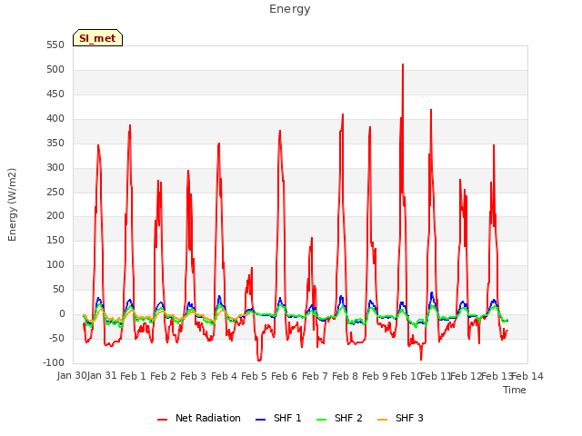Click the 100 y-axis tick label

coord(55,264)
